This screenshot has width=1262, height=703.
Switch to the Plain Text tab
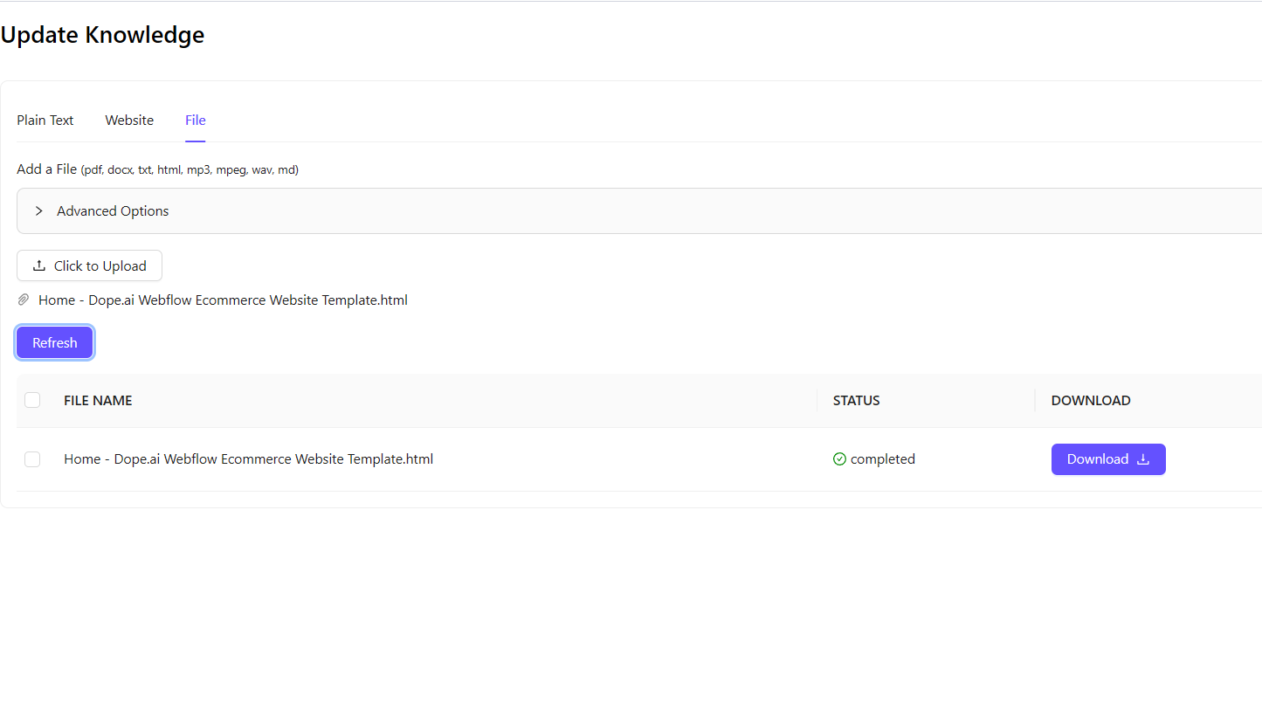coord(45,121)
